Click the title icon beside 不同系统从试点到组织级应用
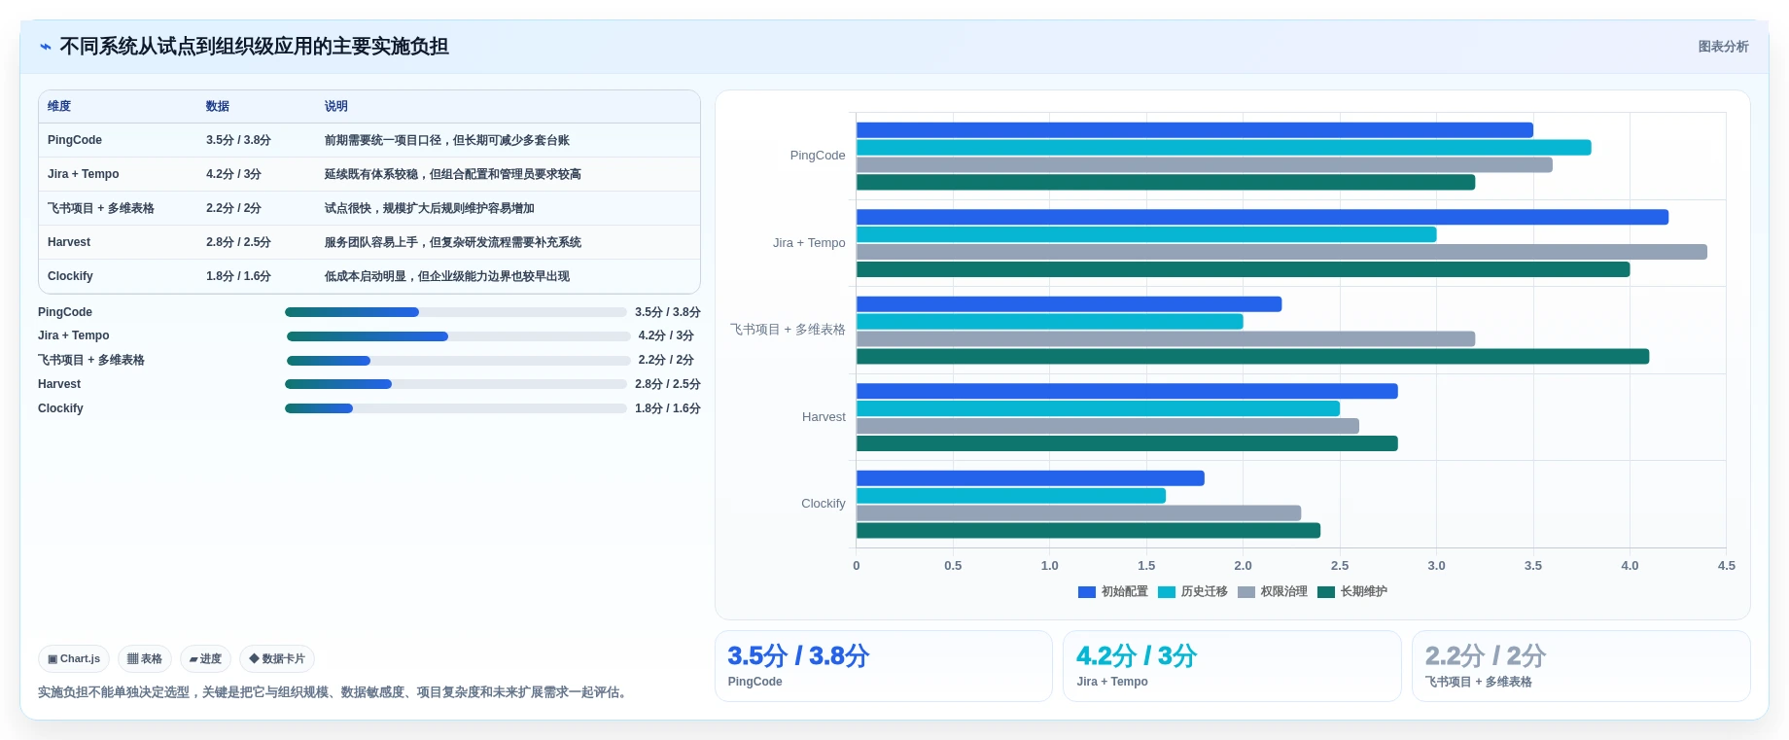 click(45, 47)
